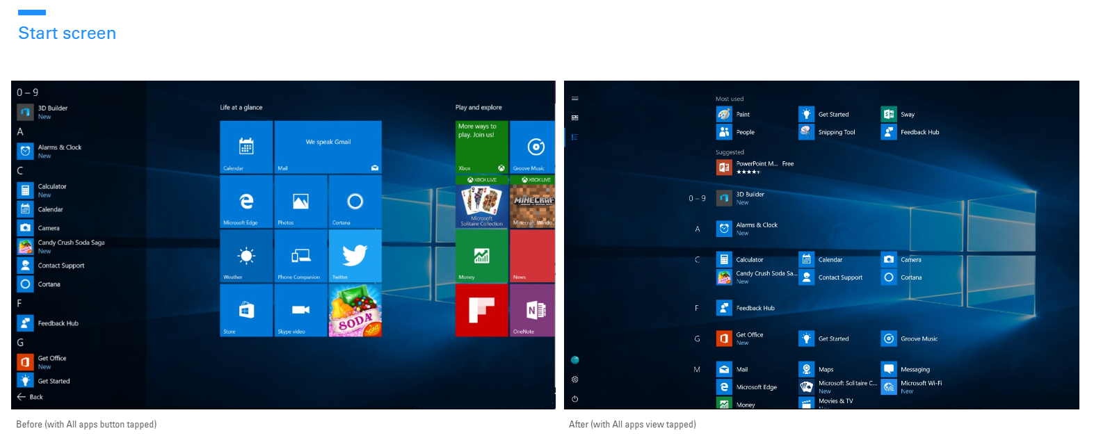Open Groove Music in After all-apps view
This screenshot has height=440, width=1094.
[910, 339]
